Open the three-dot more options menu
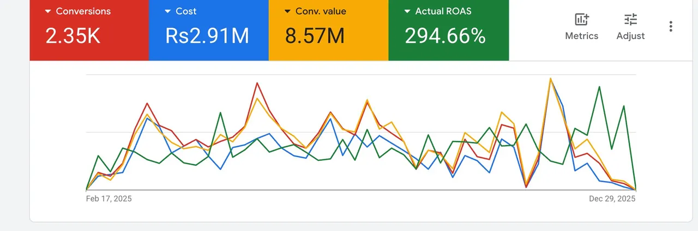The image size is (698, 231). click(671, 26)
